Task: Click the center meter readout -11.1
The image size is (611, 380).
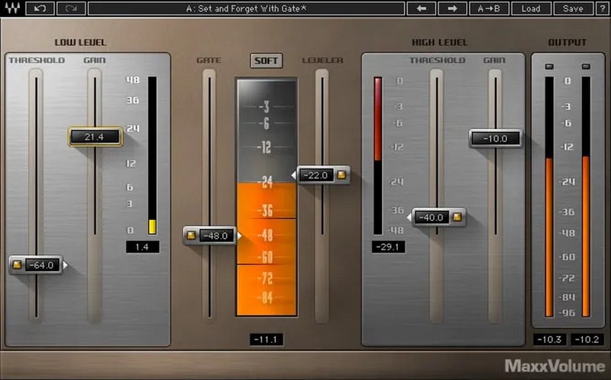Action: coord(266,339)
